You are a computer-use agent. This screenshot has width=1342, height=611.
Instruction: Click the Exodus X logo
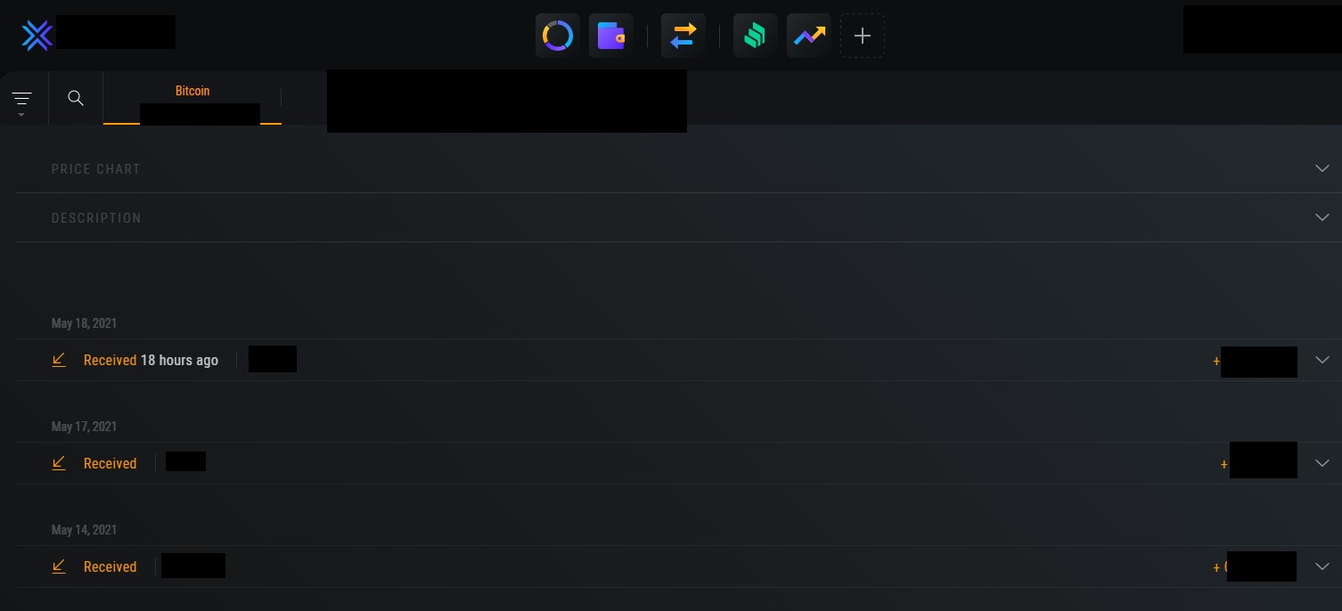tap(37, 36)
